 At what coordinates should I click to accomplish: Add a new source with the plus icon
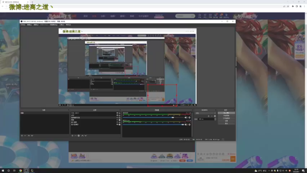coord(73,136)
